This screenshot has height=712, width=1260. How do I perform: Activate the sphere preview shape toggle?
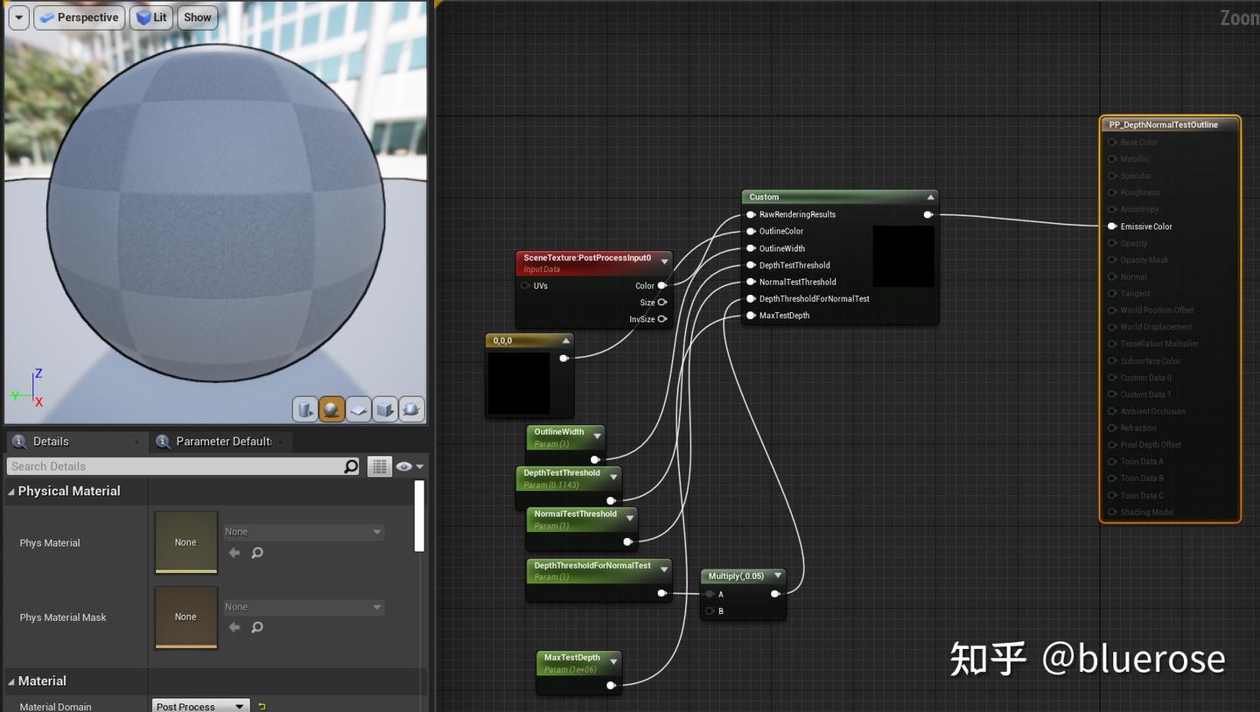[x=332, y=408]
